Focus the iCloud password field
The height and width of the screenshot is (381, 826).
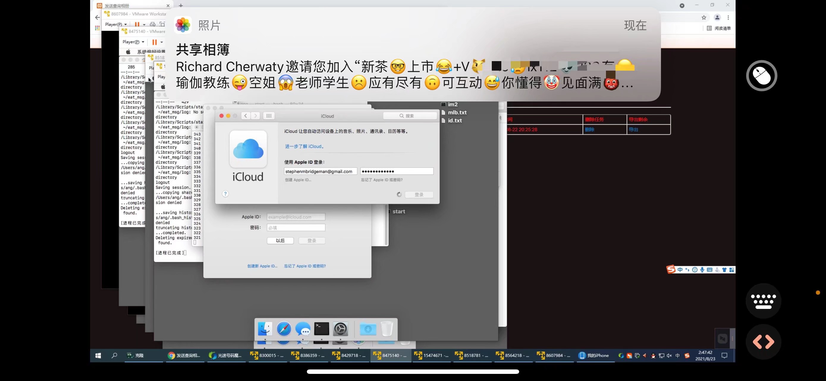[x=397, y=172]
